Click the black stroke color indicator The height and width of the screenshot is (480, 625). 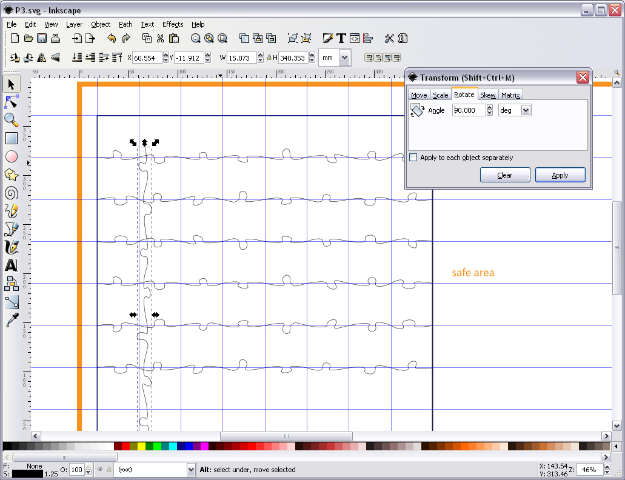pos(27,473)
